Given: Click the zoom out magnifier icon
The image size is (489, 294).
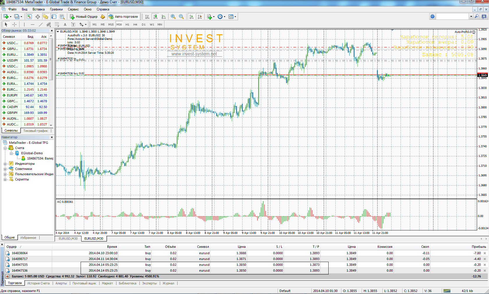Looking at the screenshot, I should [181, 17].
